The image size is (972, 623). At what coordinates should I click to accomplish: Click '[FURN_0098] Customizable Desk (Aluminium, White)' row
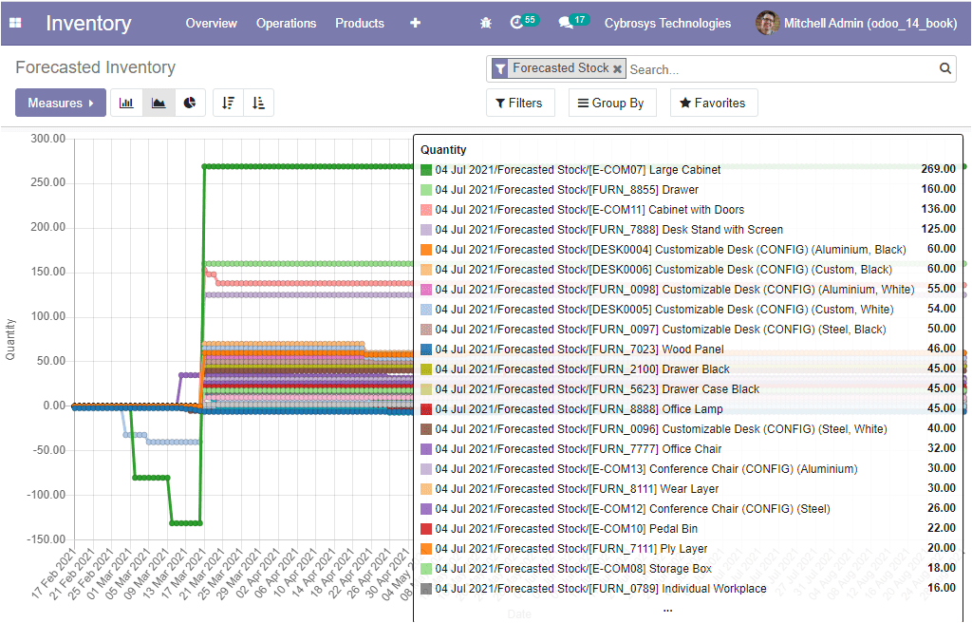[688, 289]
